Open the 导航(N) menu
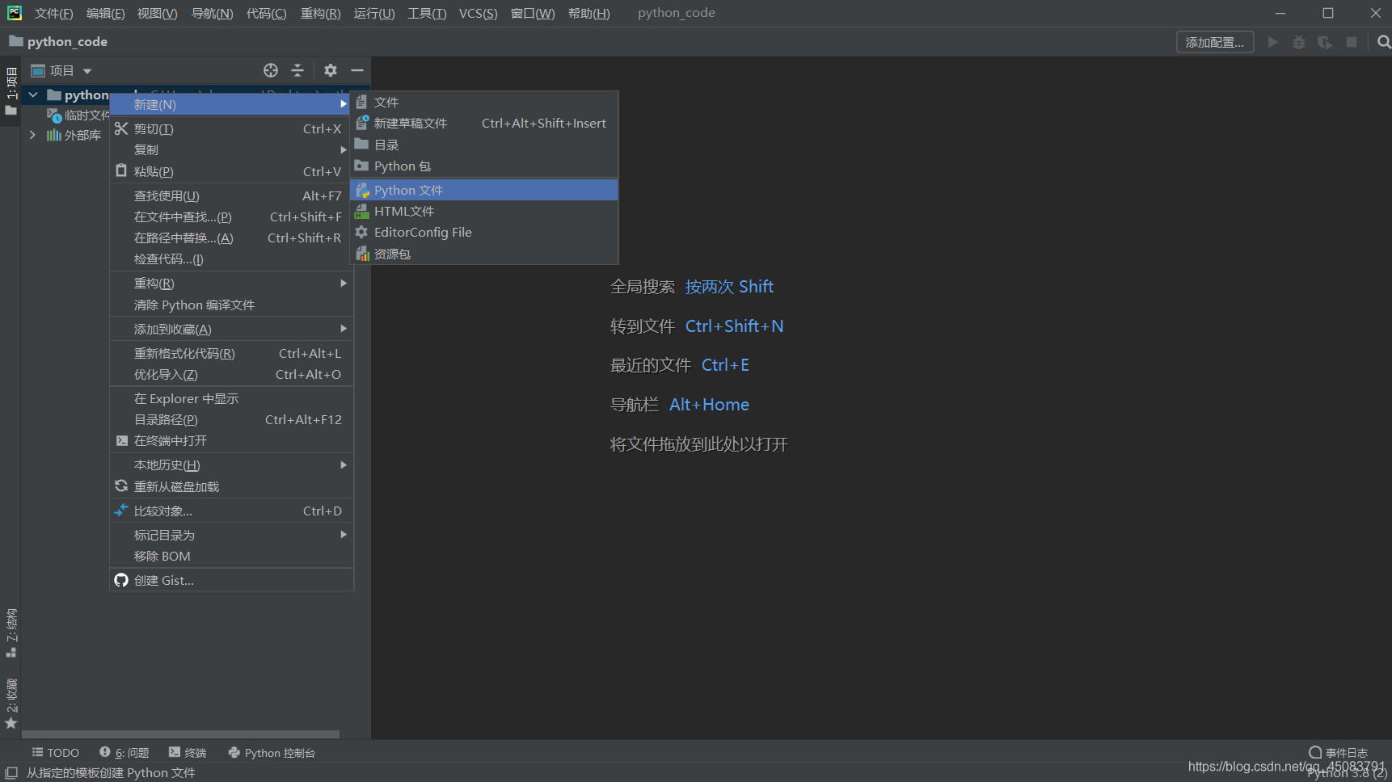Image resolution: width=1392 pixels, height=782 pixels. point(213,13)
